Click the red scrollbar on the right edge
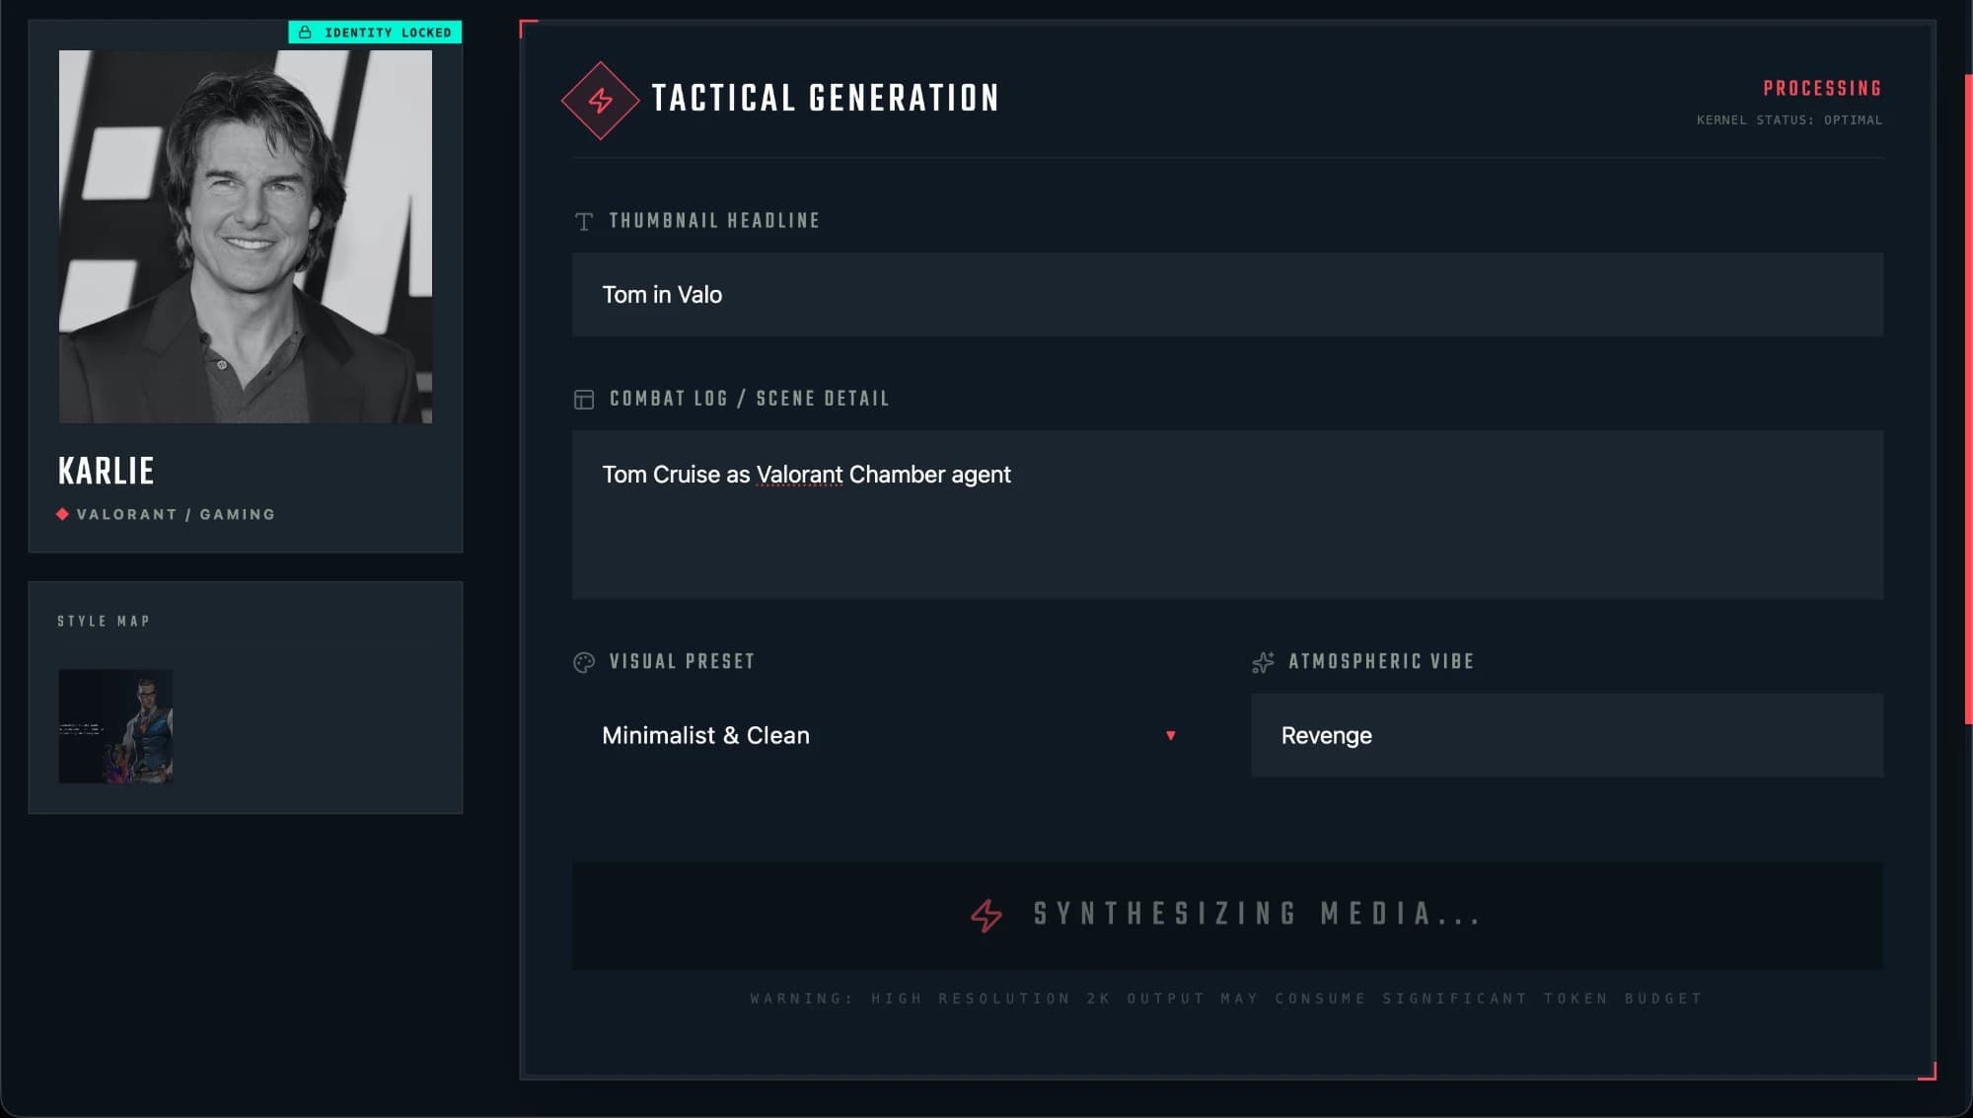1973x1118 pixels. click(1968, 400)
